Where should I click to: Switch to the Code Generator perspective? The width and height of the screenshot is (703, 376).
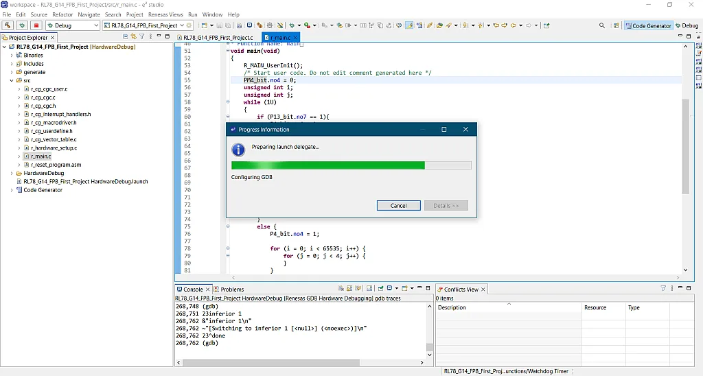coord(648,25)
